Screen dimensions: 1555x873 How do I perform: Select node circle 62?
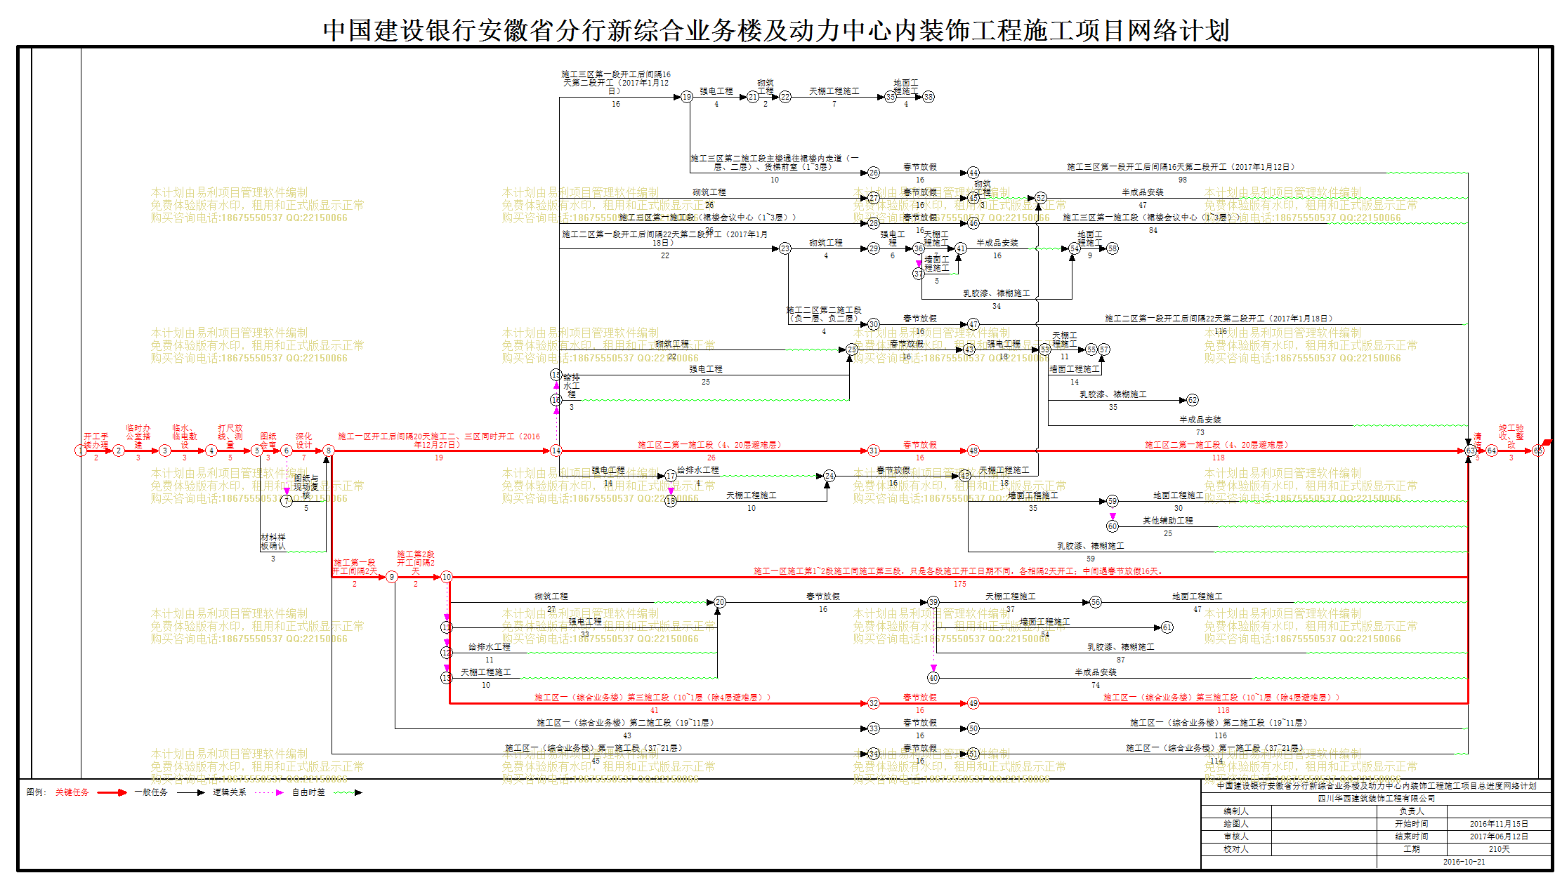coord(1193,400)
